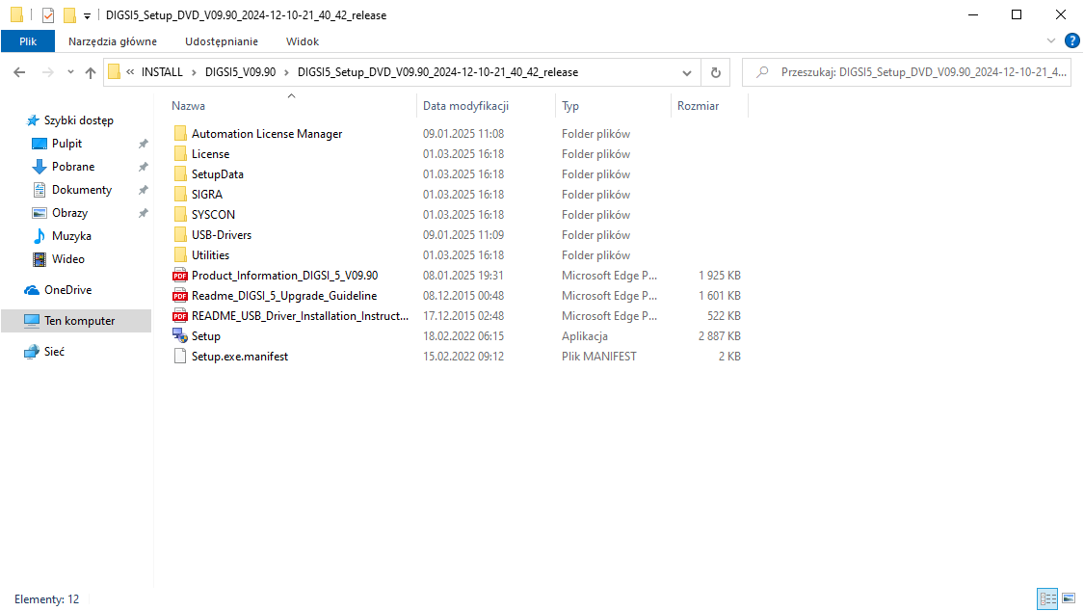Click size 1 925 KB

pyautogui.click(x=719, y=275)
